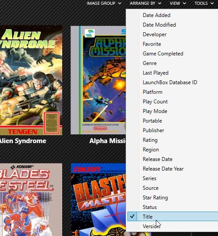Arrange games by Play Count
Image resolution: width=218 pixels, height=236 pixels.
pos(172,102)
